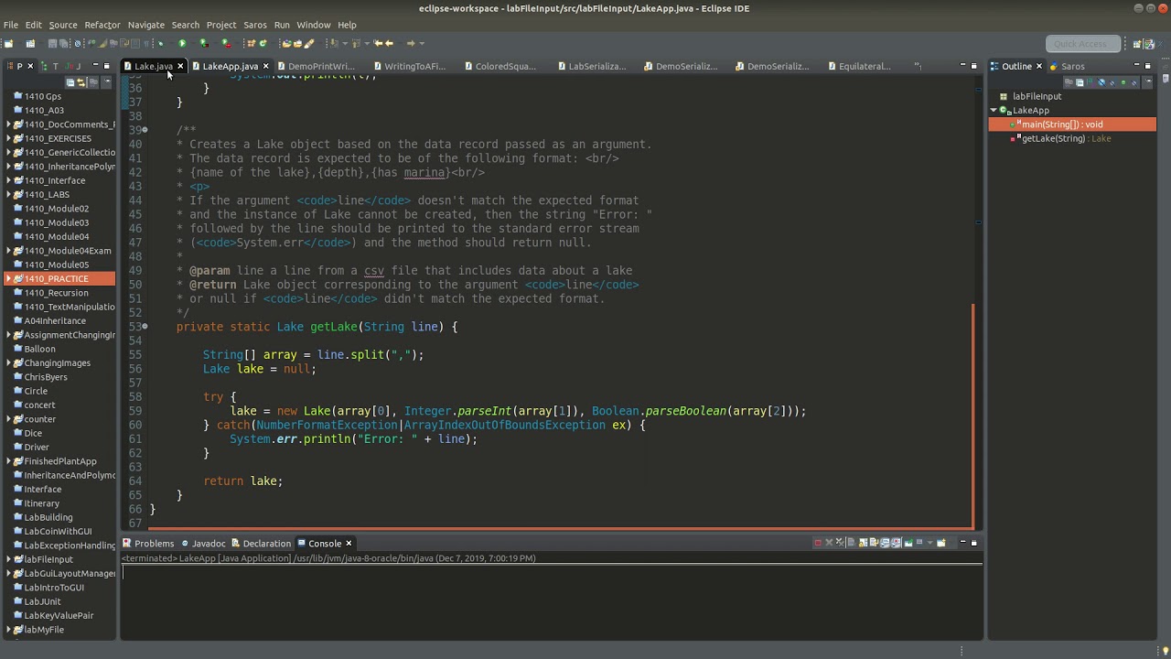The height and width of the screenshot is (659, 1171).
Task: Click the New file toolbar icon
Action: pos(8,43)
